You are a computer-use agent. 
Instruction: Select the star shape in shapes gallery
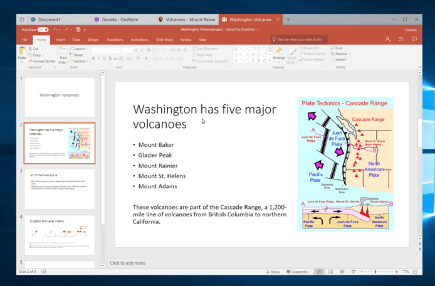[265, 60]
